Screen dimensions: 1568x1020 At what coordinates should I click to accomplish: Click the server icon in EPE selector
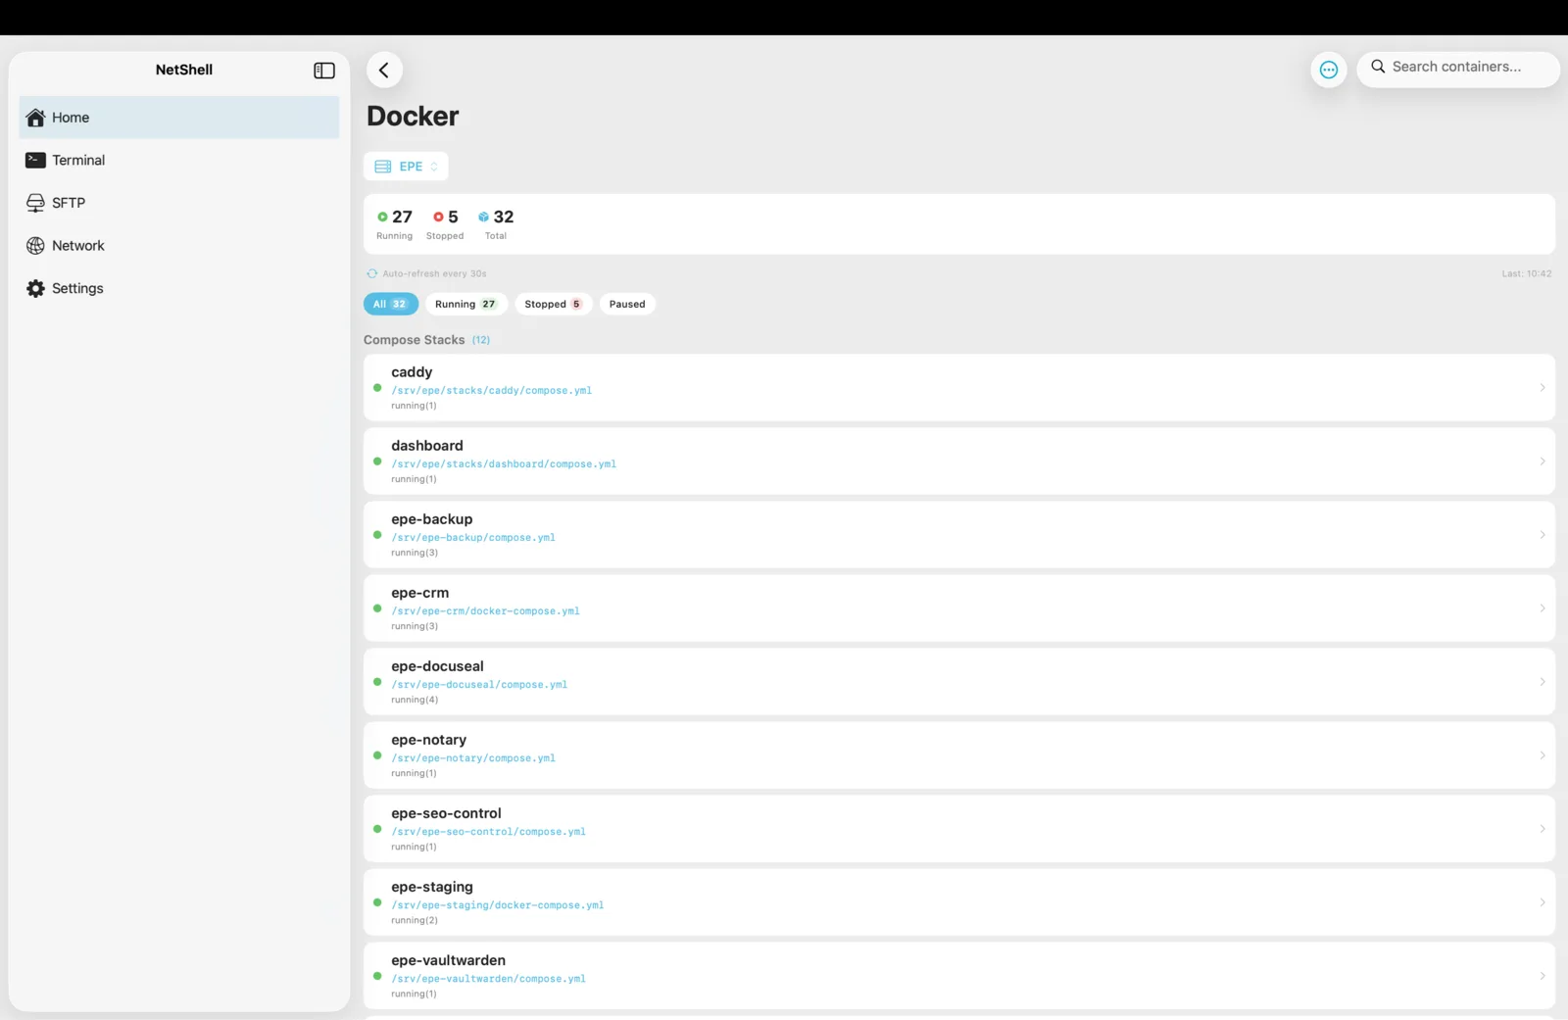[x=383, y=167]
